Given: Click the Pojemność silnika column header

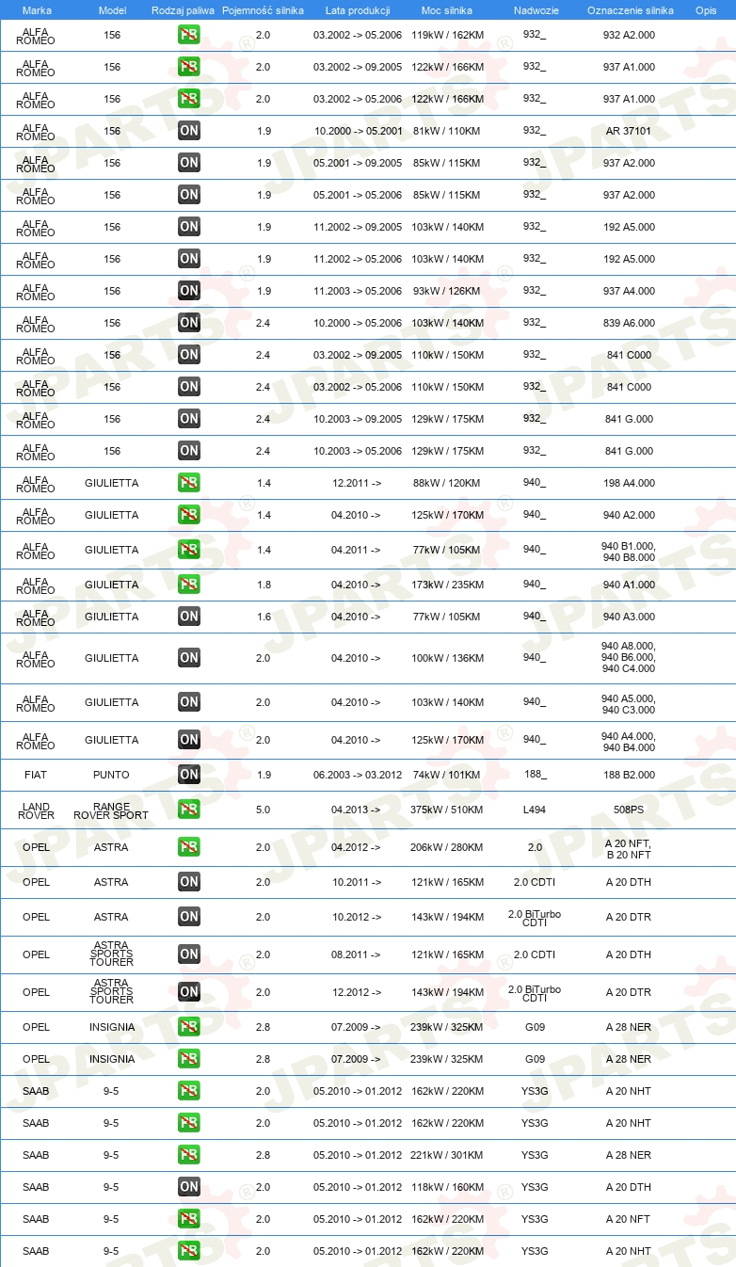Looking at the screenshot, I should click(x=264, y=10).
